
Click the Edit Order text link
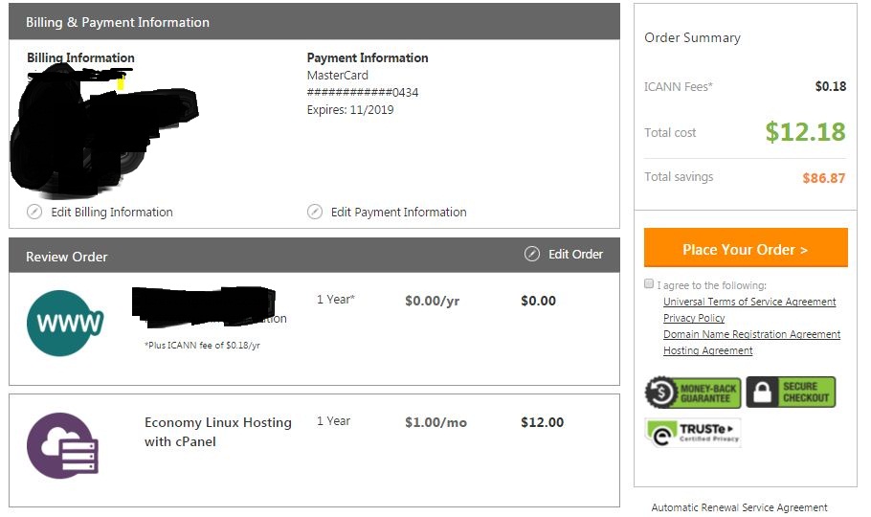[x=575, y=254]
